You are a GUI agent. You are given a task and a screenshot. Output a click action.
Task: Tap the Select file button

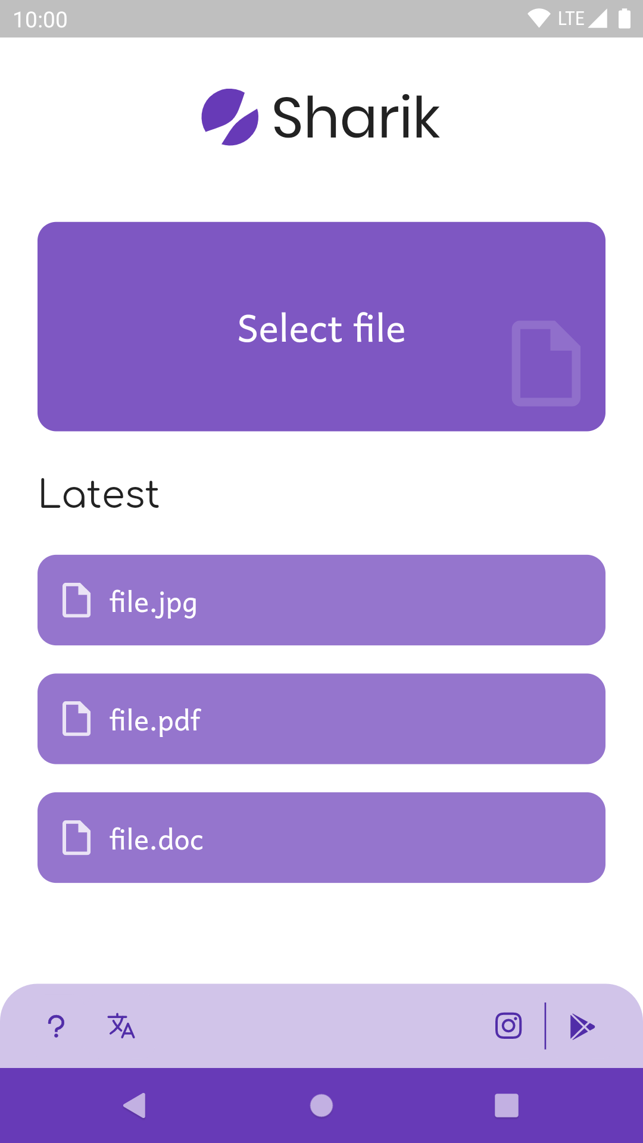[321, 327]
